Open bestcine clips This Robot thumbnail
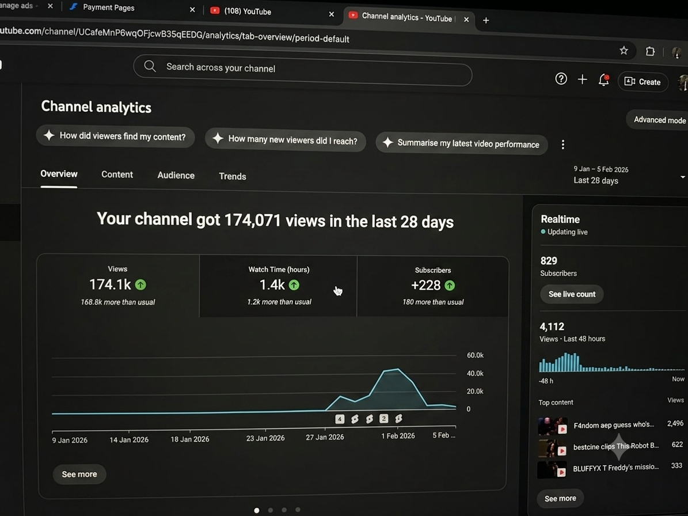Screen dimensions: 688x516 pos(553,448)
